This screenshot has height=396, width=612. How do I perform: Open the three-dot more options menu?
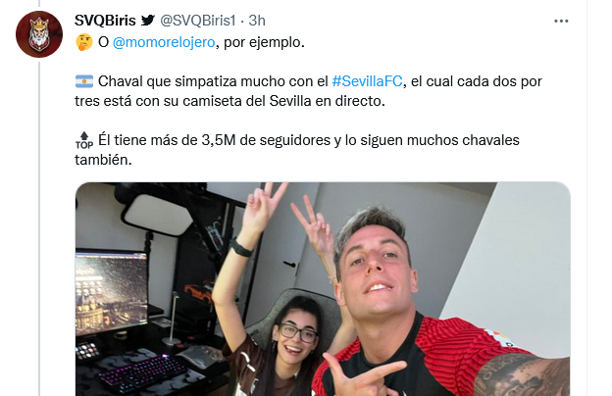[x=561, y=21]
